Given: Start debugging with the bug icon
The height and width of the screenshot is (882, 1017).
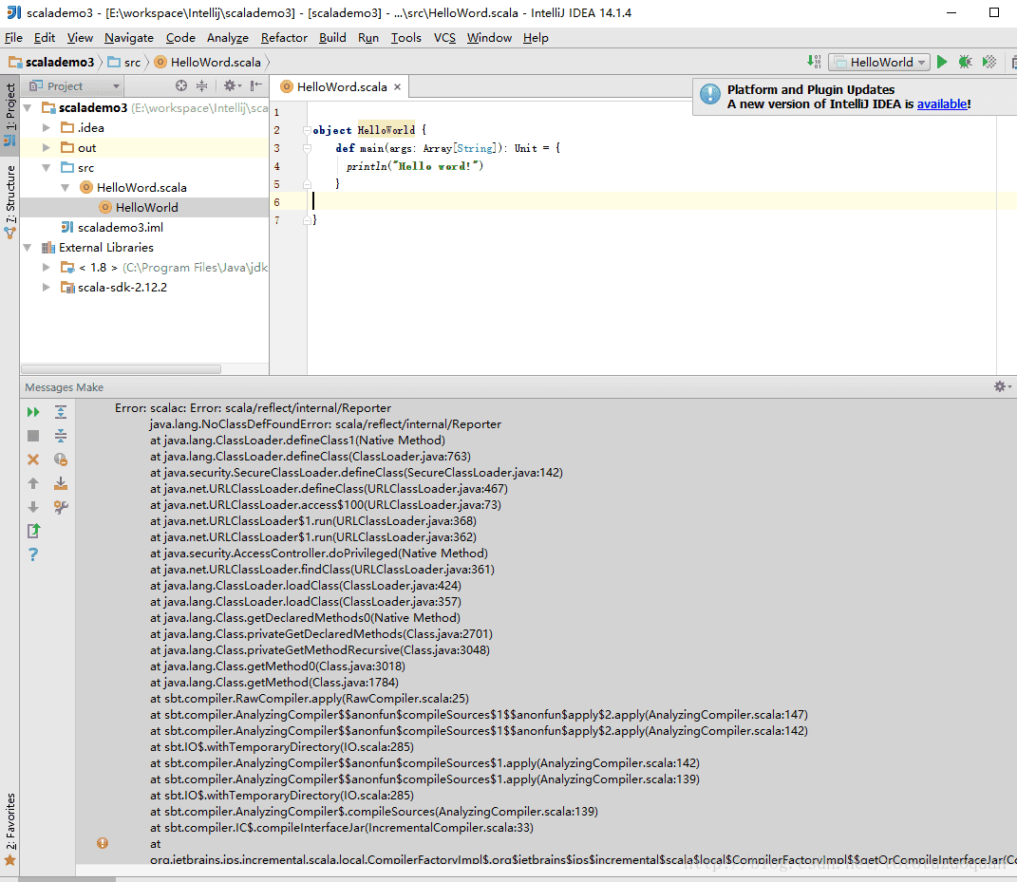Looking at the screenshot, I should tap(965, 62).
